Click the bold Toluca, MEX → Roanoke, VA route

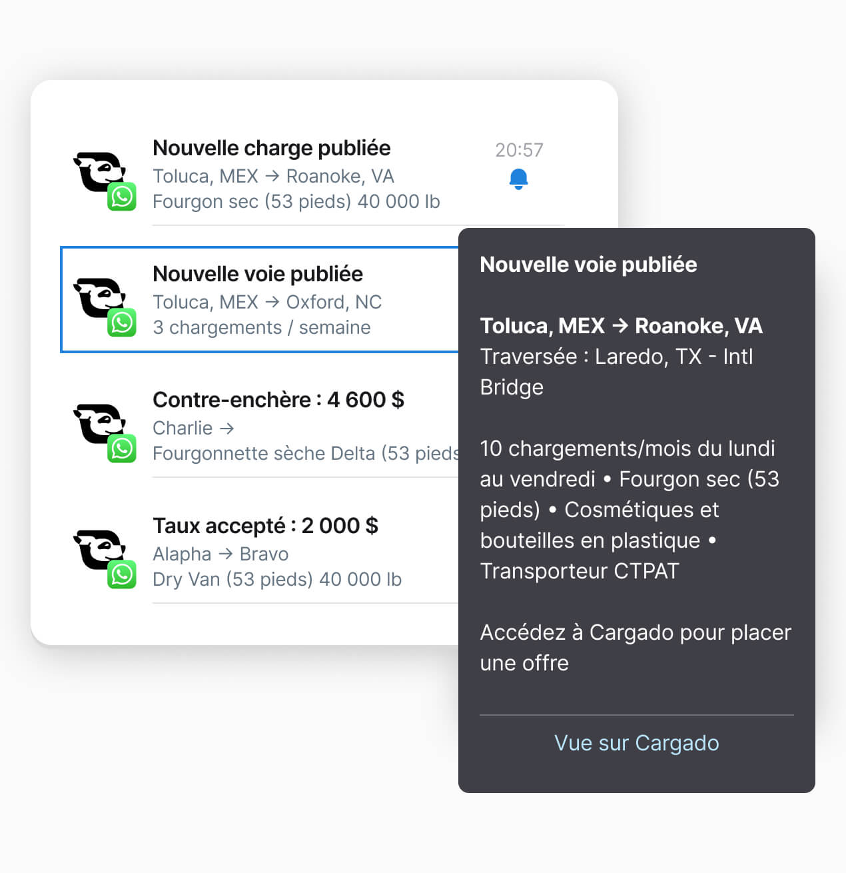pos(621,326)
